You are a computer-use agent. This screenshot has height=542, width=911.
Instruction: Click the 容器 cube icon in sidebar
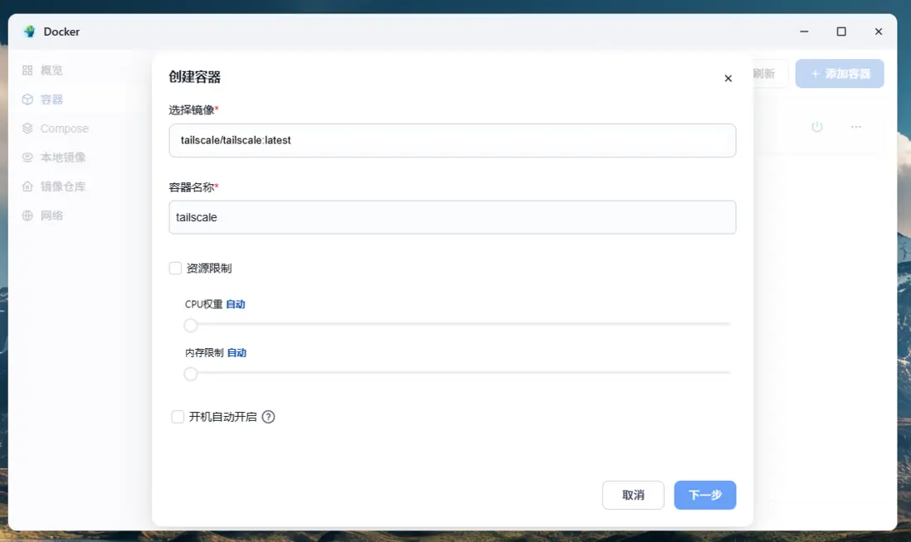27,99
